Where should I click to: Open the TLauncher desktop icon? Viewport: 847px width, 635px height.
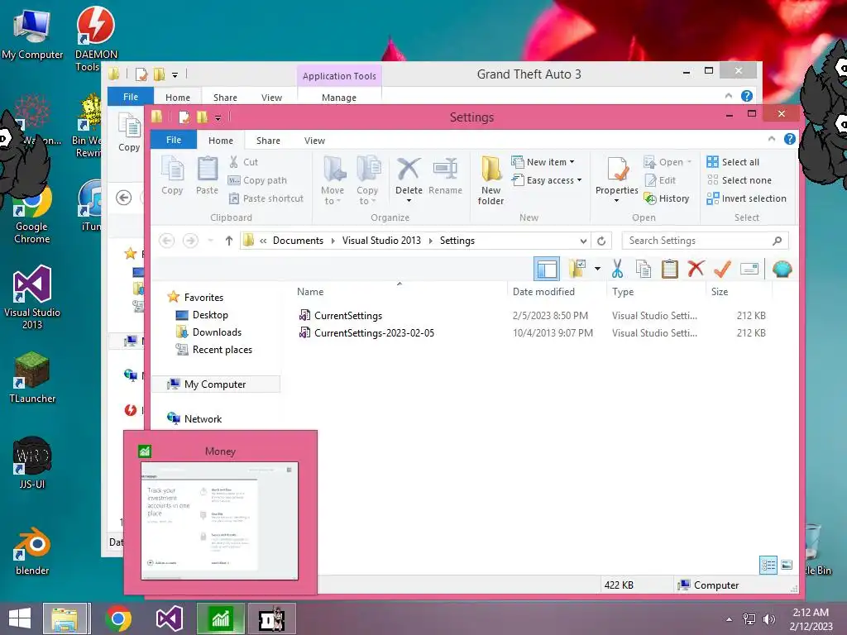tap(32, 377)
